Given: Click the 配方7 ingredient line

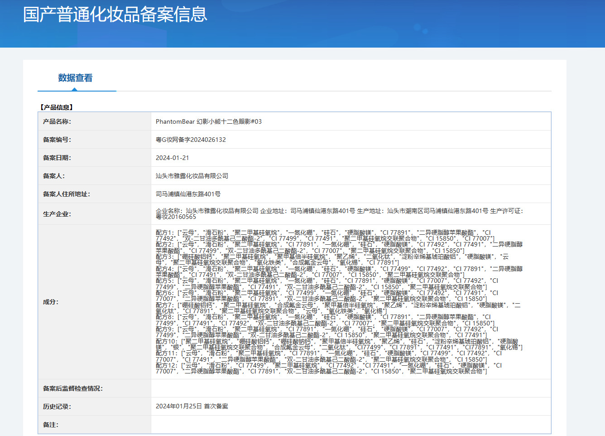Looking at the screenshot, I should coord(338,308).
